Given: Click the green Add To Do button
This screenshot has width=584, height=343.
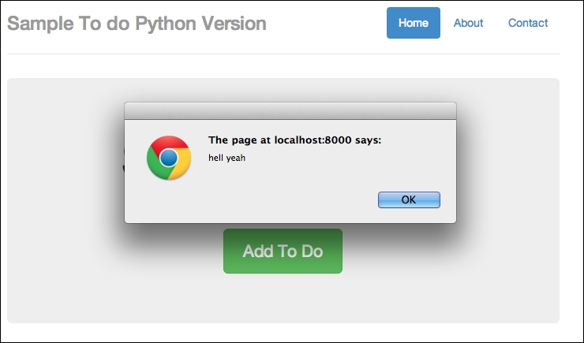Looking at the screenshot, I should [283, 251].
